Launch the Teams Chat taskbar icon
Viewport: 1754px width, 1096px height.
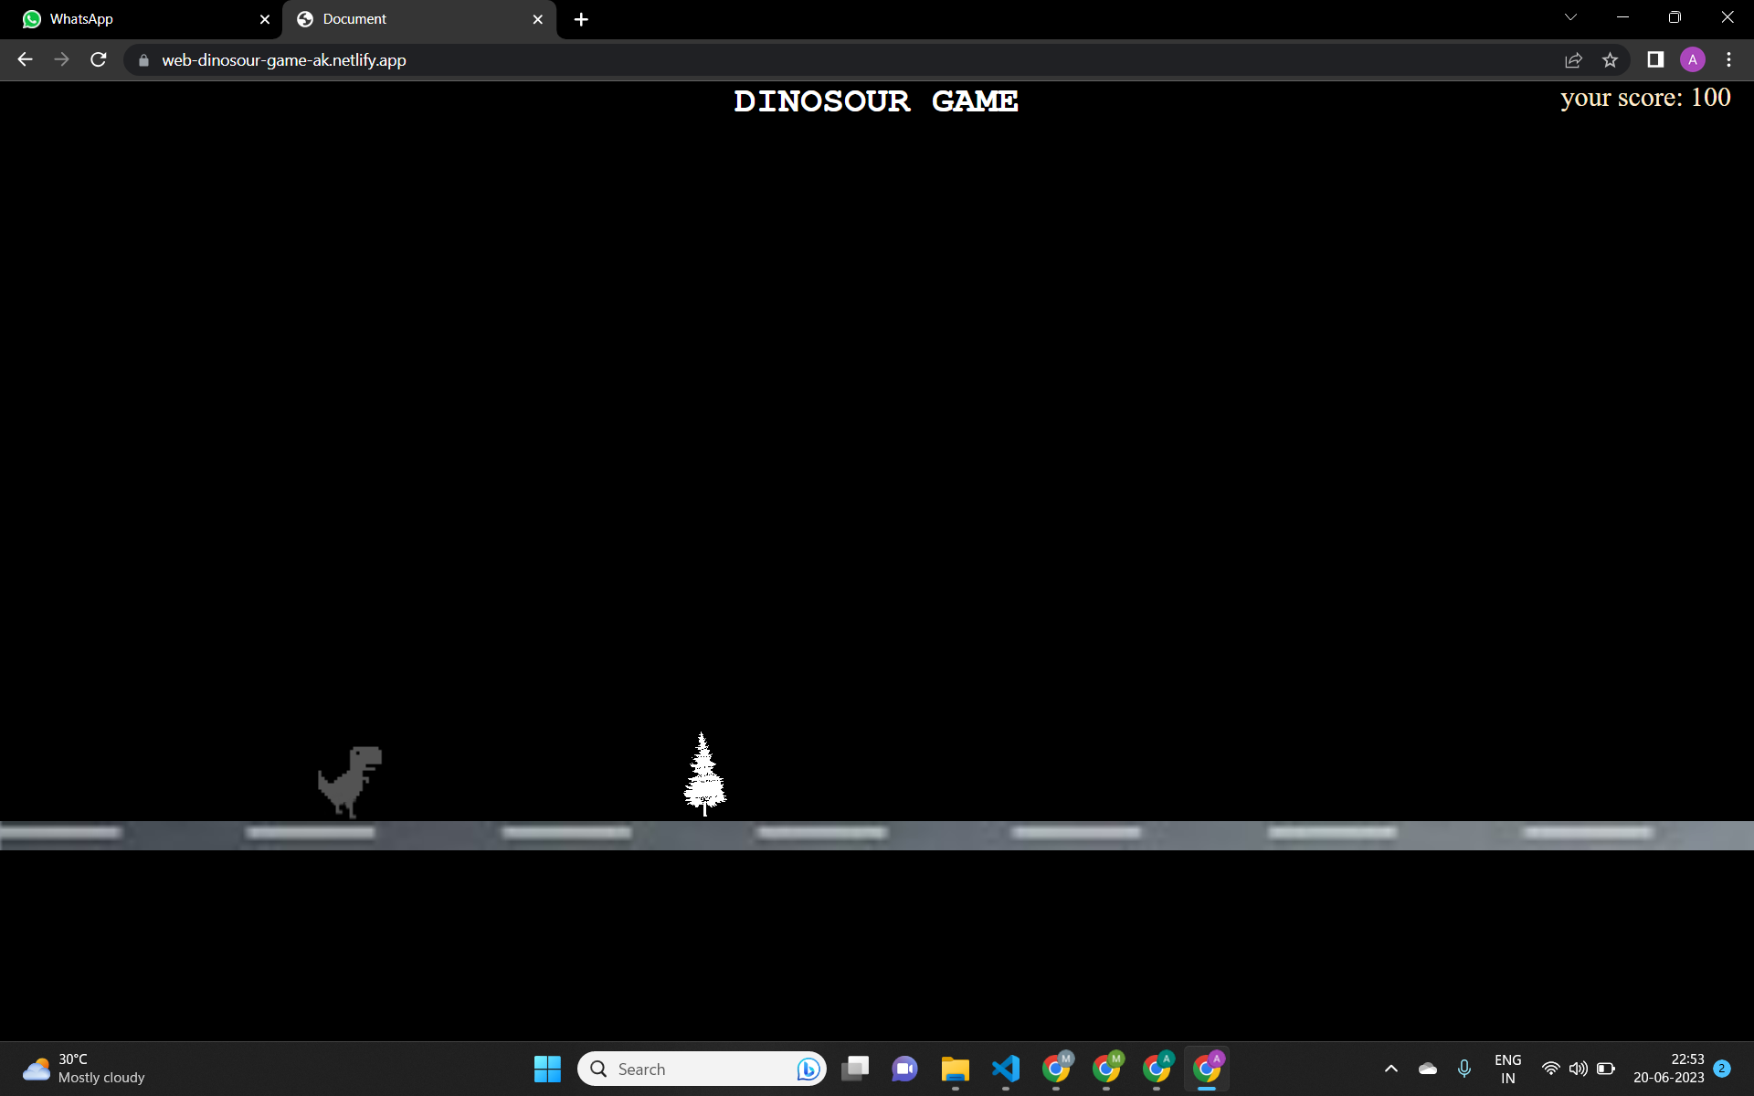pos(904,1069)
